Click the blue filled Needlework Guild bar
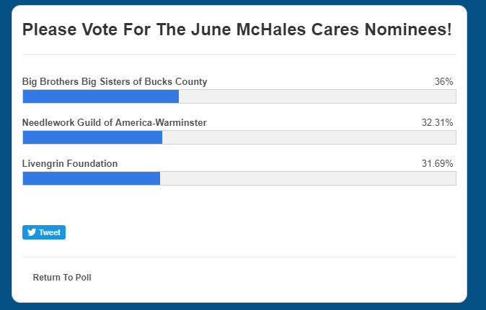The height and width of the screenshot is (310, 486). click(92, 137)
